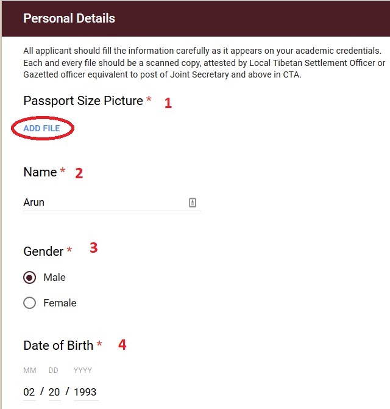Click the day field showing 20

point(54,392)
